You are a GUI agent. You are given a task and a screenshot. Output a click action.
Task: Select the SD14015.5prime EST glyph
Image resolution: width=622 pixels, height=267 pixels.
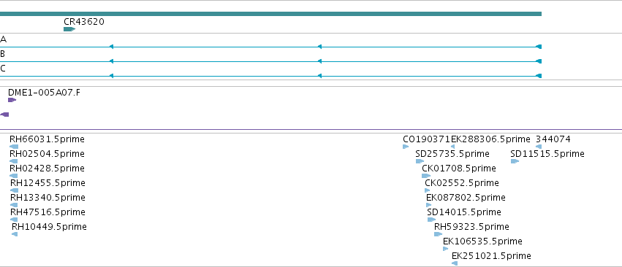tap(431, 220)
